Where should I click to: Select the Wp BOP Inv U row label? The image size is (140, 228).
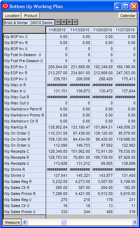[24, 49]
